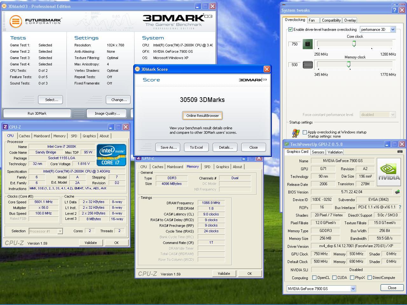Open the Overlay tab in System tweaks
Viewport: 407px width, 305px height.
pyautogui.click(x=350, y=20)
